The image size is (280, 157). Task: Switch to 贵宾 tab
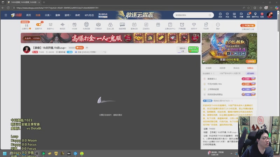click(x=236, y=68)
